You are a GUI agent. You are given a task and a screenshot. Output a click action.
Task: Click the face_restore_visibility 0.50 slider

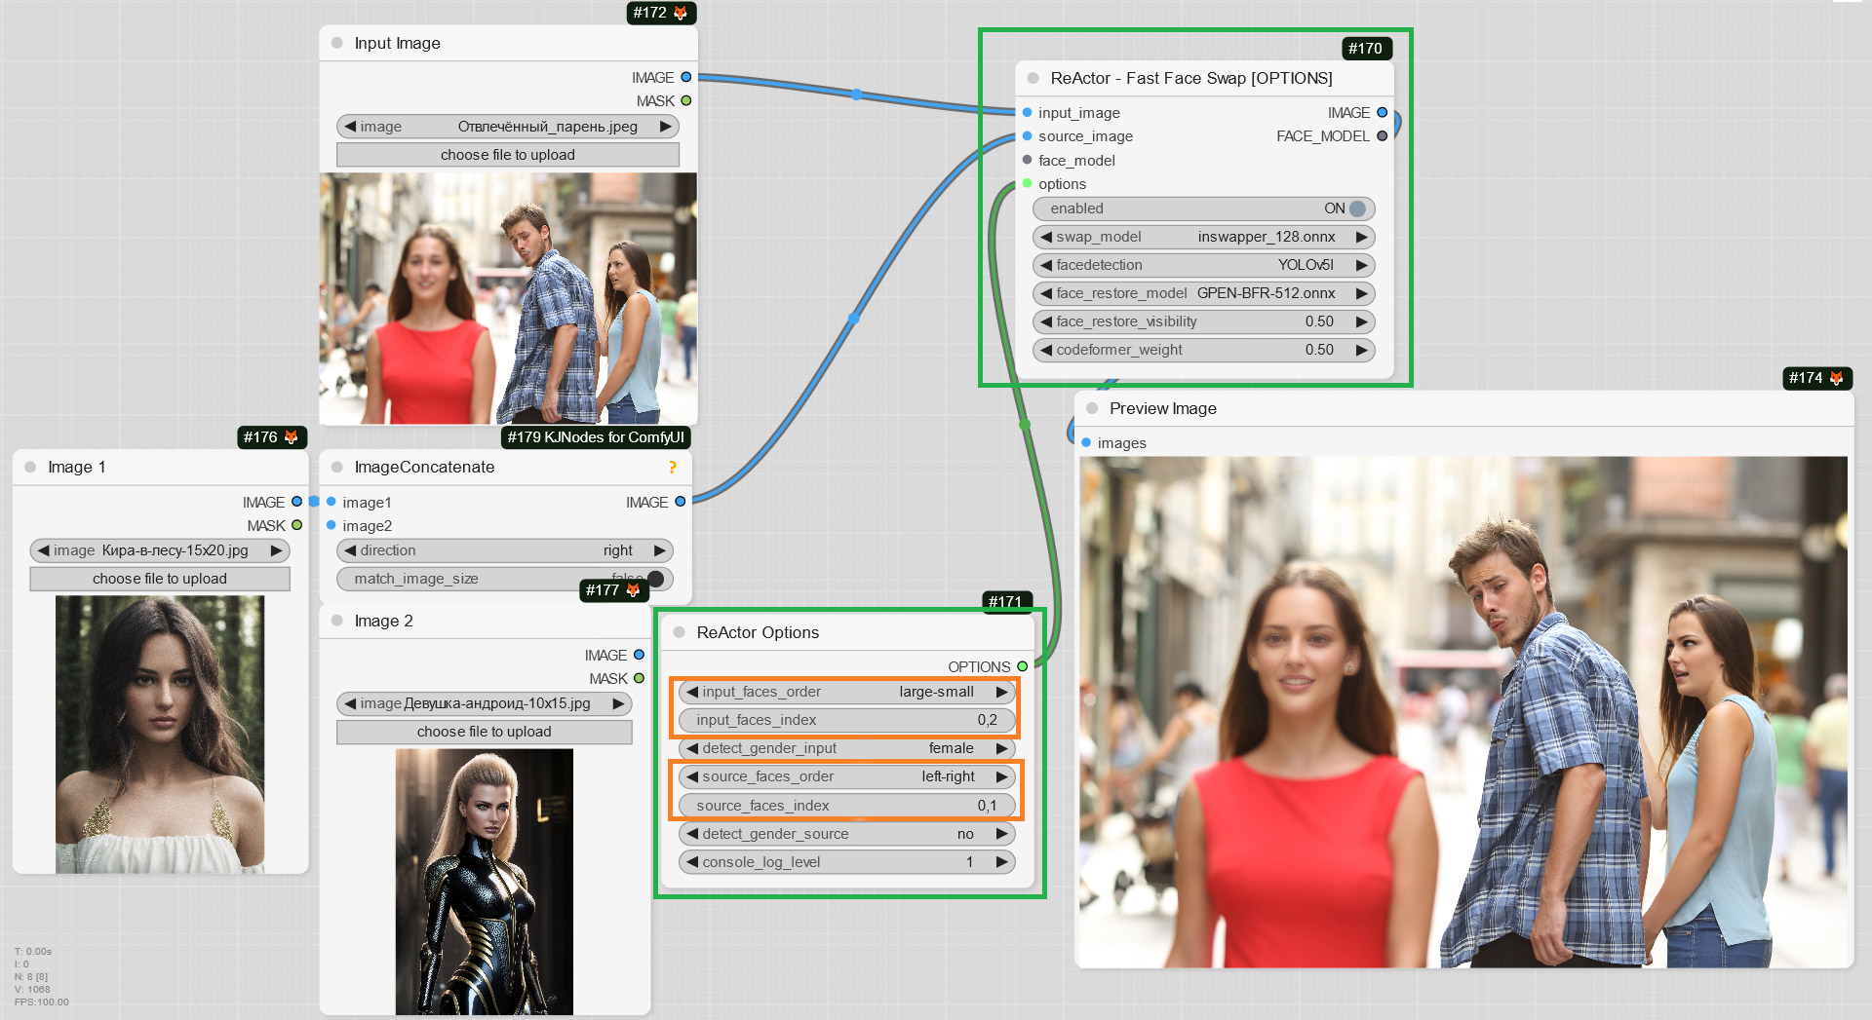pos(1203,321)
